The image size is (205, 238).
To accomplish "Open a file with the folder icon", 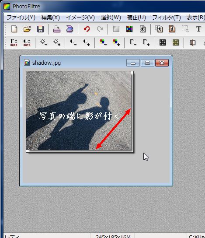I will pyautogui.click(x=27, y=29).
